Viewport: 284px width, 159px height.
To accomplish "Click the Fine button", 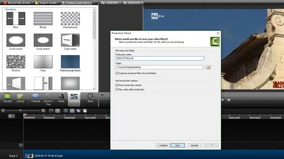I will coord(177,145).
